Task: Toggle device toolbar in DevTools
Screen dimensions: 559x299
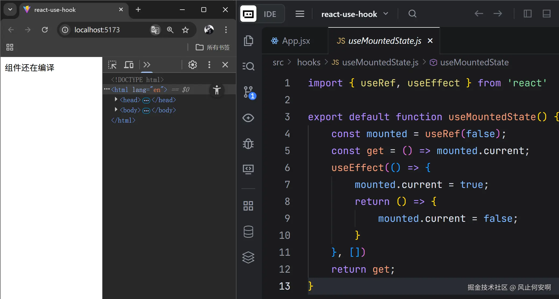Action: tap(129, 65)
